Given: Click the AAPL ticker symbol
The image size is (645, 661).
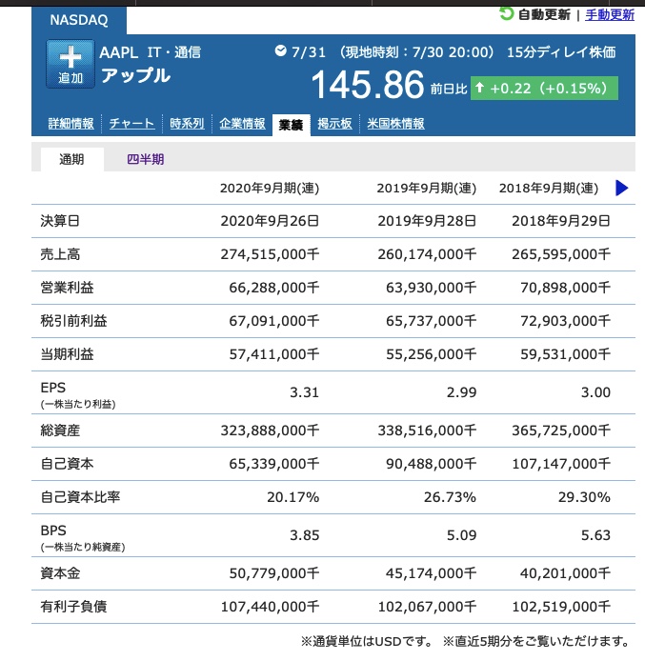Looking at the screenshot, I should pos(119,52).
